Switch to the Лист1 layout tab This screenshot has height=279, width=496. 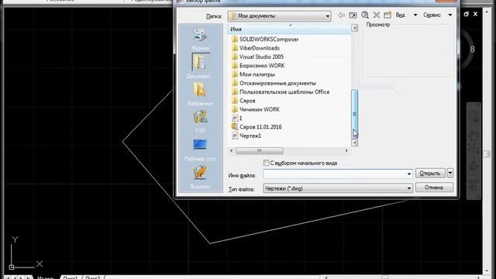[x=71, y=277]
